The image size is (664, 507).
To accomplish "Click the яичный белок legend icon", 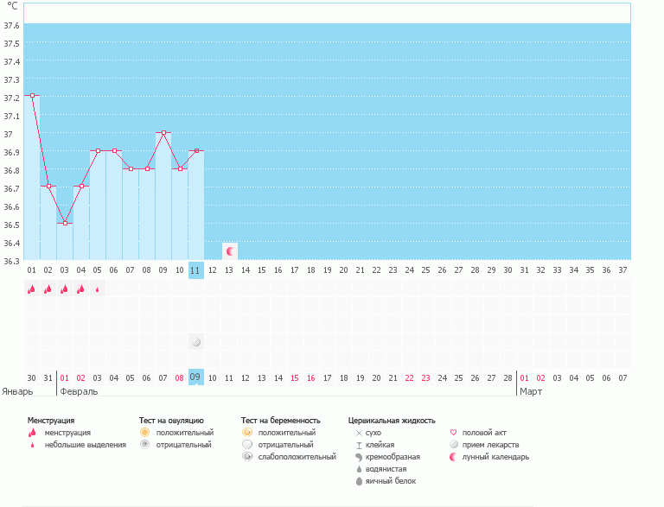I will click(358, 480).
